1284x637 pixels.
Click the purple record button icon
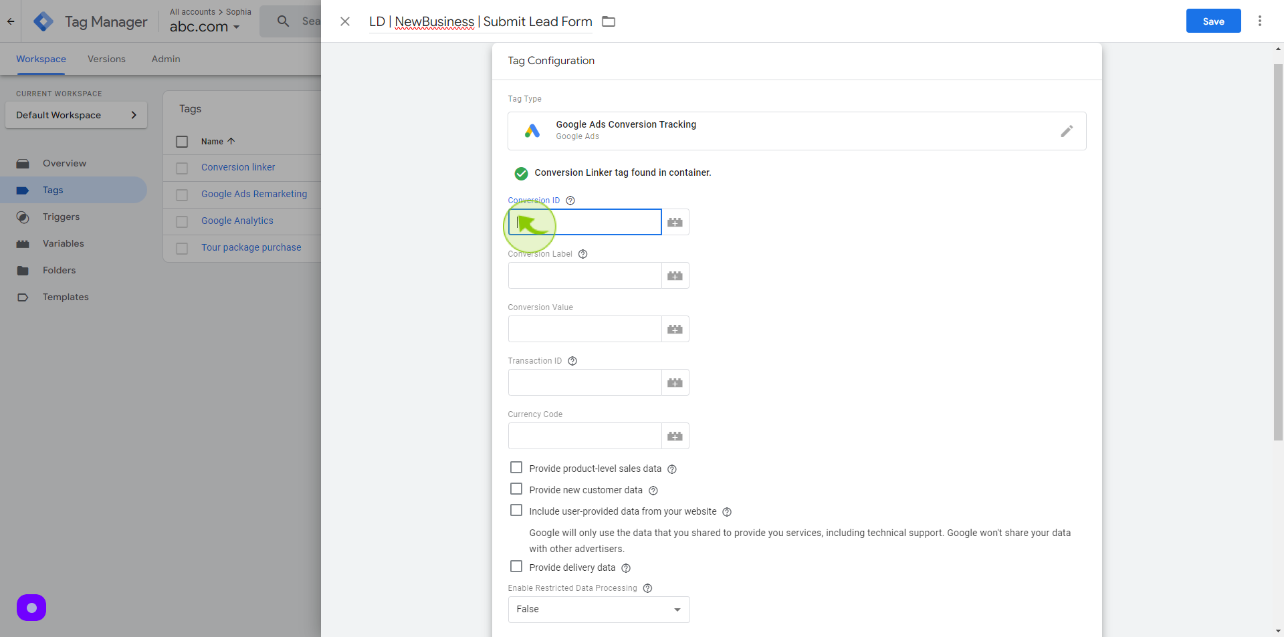31,608
